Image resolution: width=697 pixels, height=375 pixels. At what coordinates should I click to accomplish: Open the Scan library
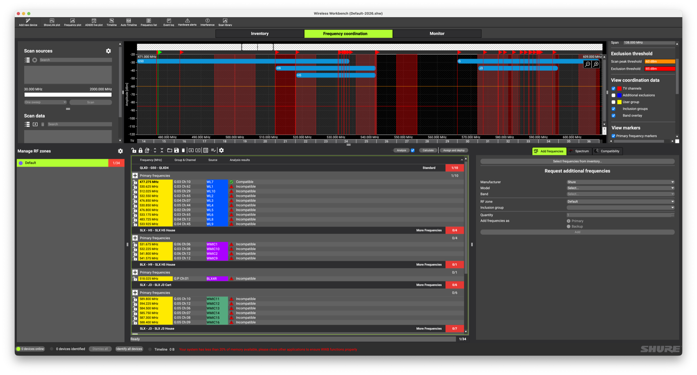[225, 22]
